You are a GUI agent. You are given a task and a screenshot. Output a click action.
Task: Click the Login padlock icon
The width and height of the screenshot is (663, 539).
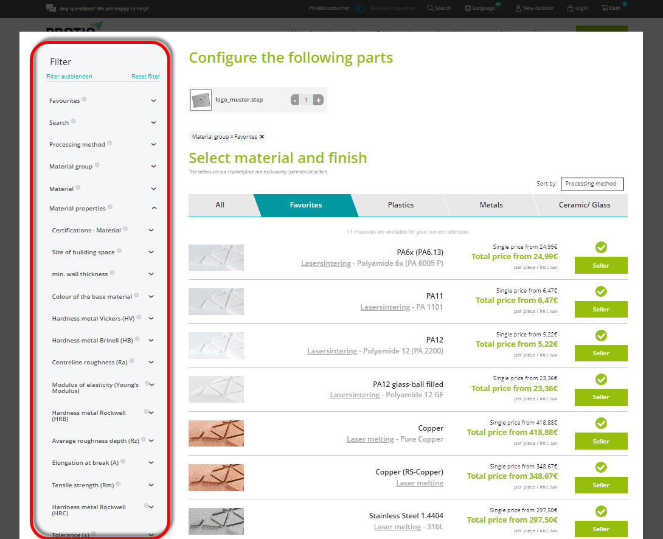point(570,9)
